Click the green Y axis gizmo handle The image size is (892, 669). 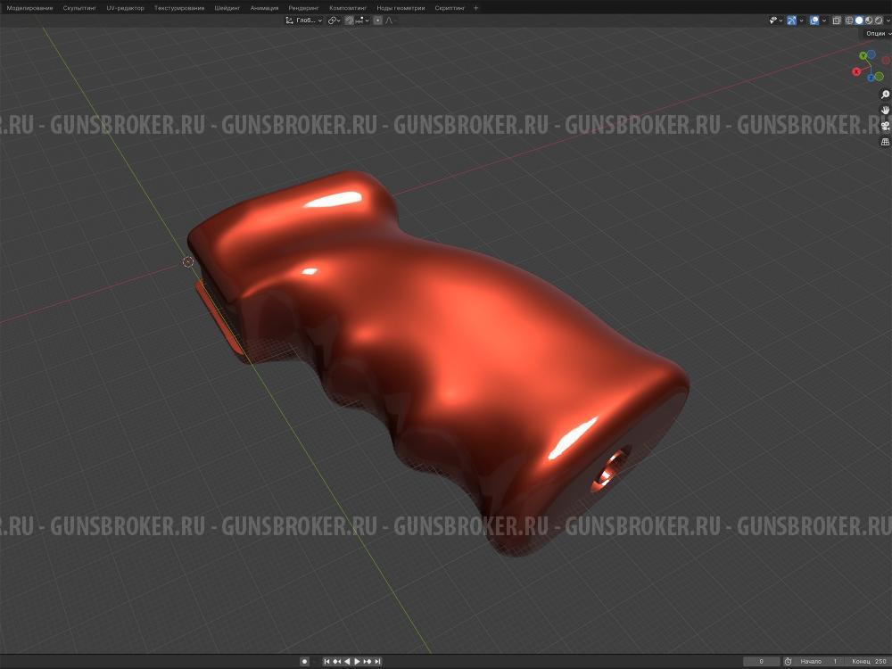pyautogui.click(x=863, y=55)
